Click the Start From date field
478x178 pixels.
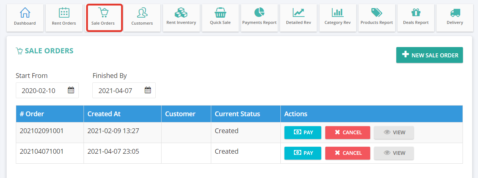[47, 90]
